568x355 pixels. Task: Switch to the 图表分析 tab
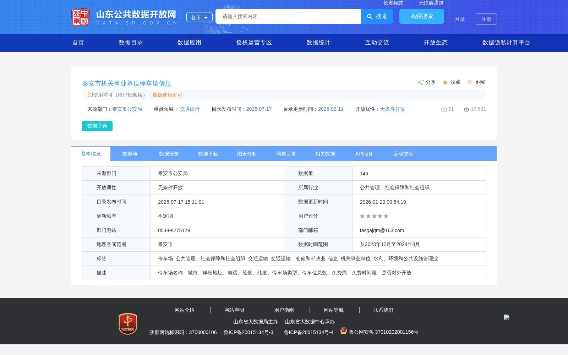(247, 154)
